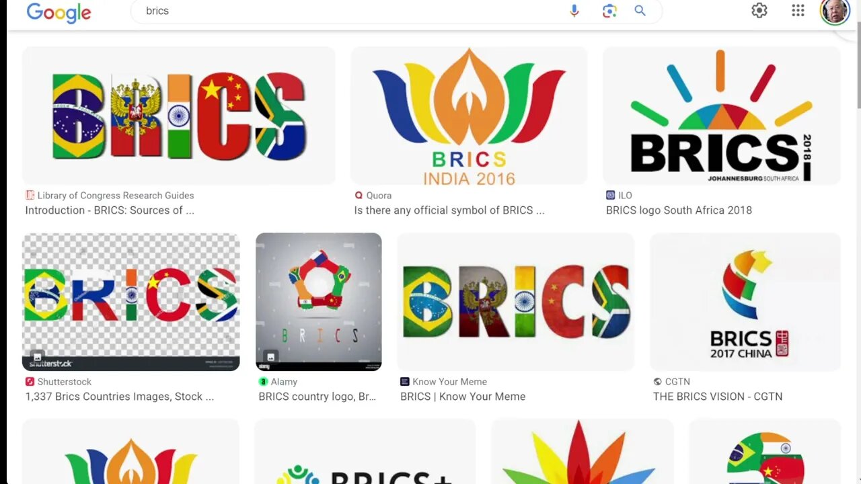Click the CGTN globe favicon
The image size is (861, 484).
(657, 381)
